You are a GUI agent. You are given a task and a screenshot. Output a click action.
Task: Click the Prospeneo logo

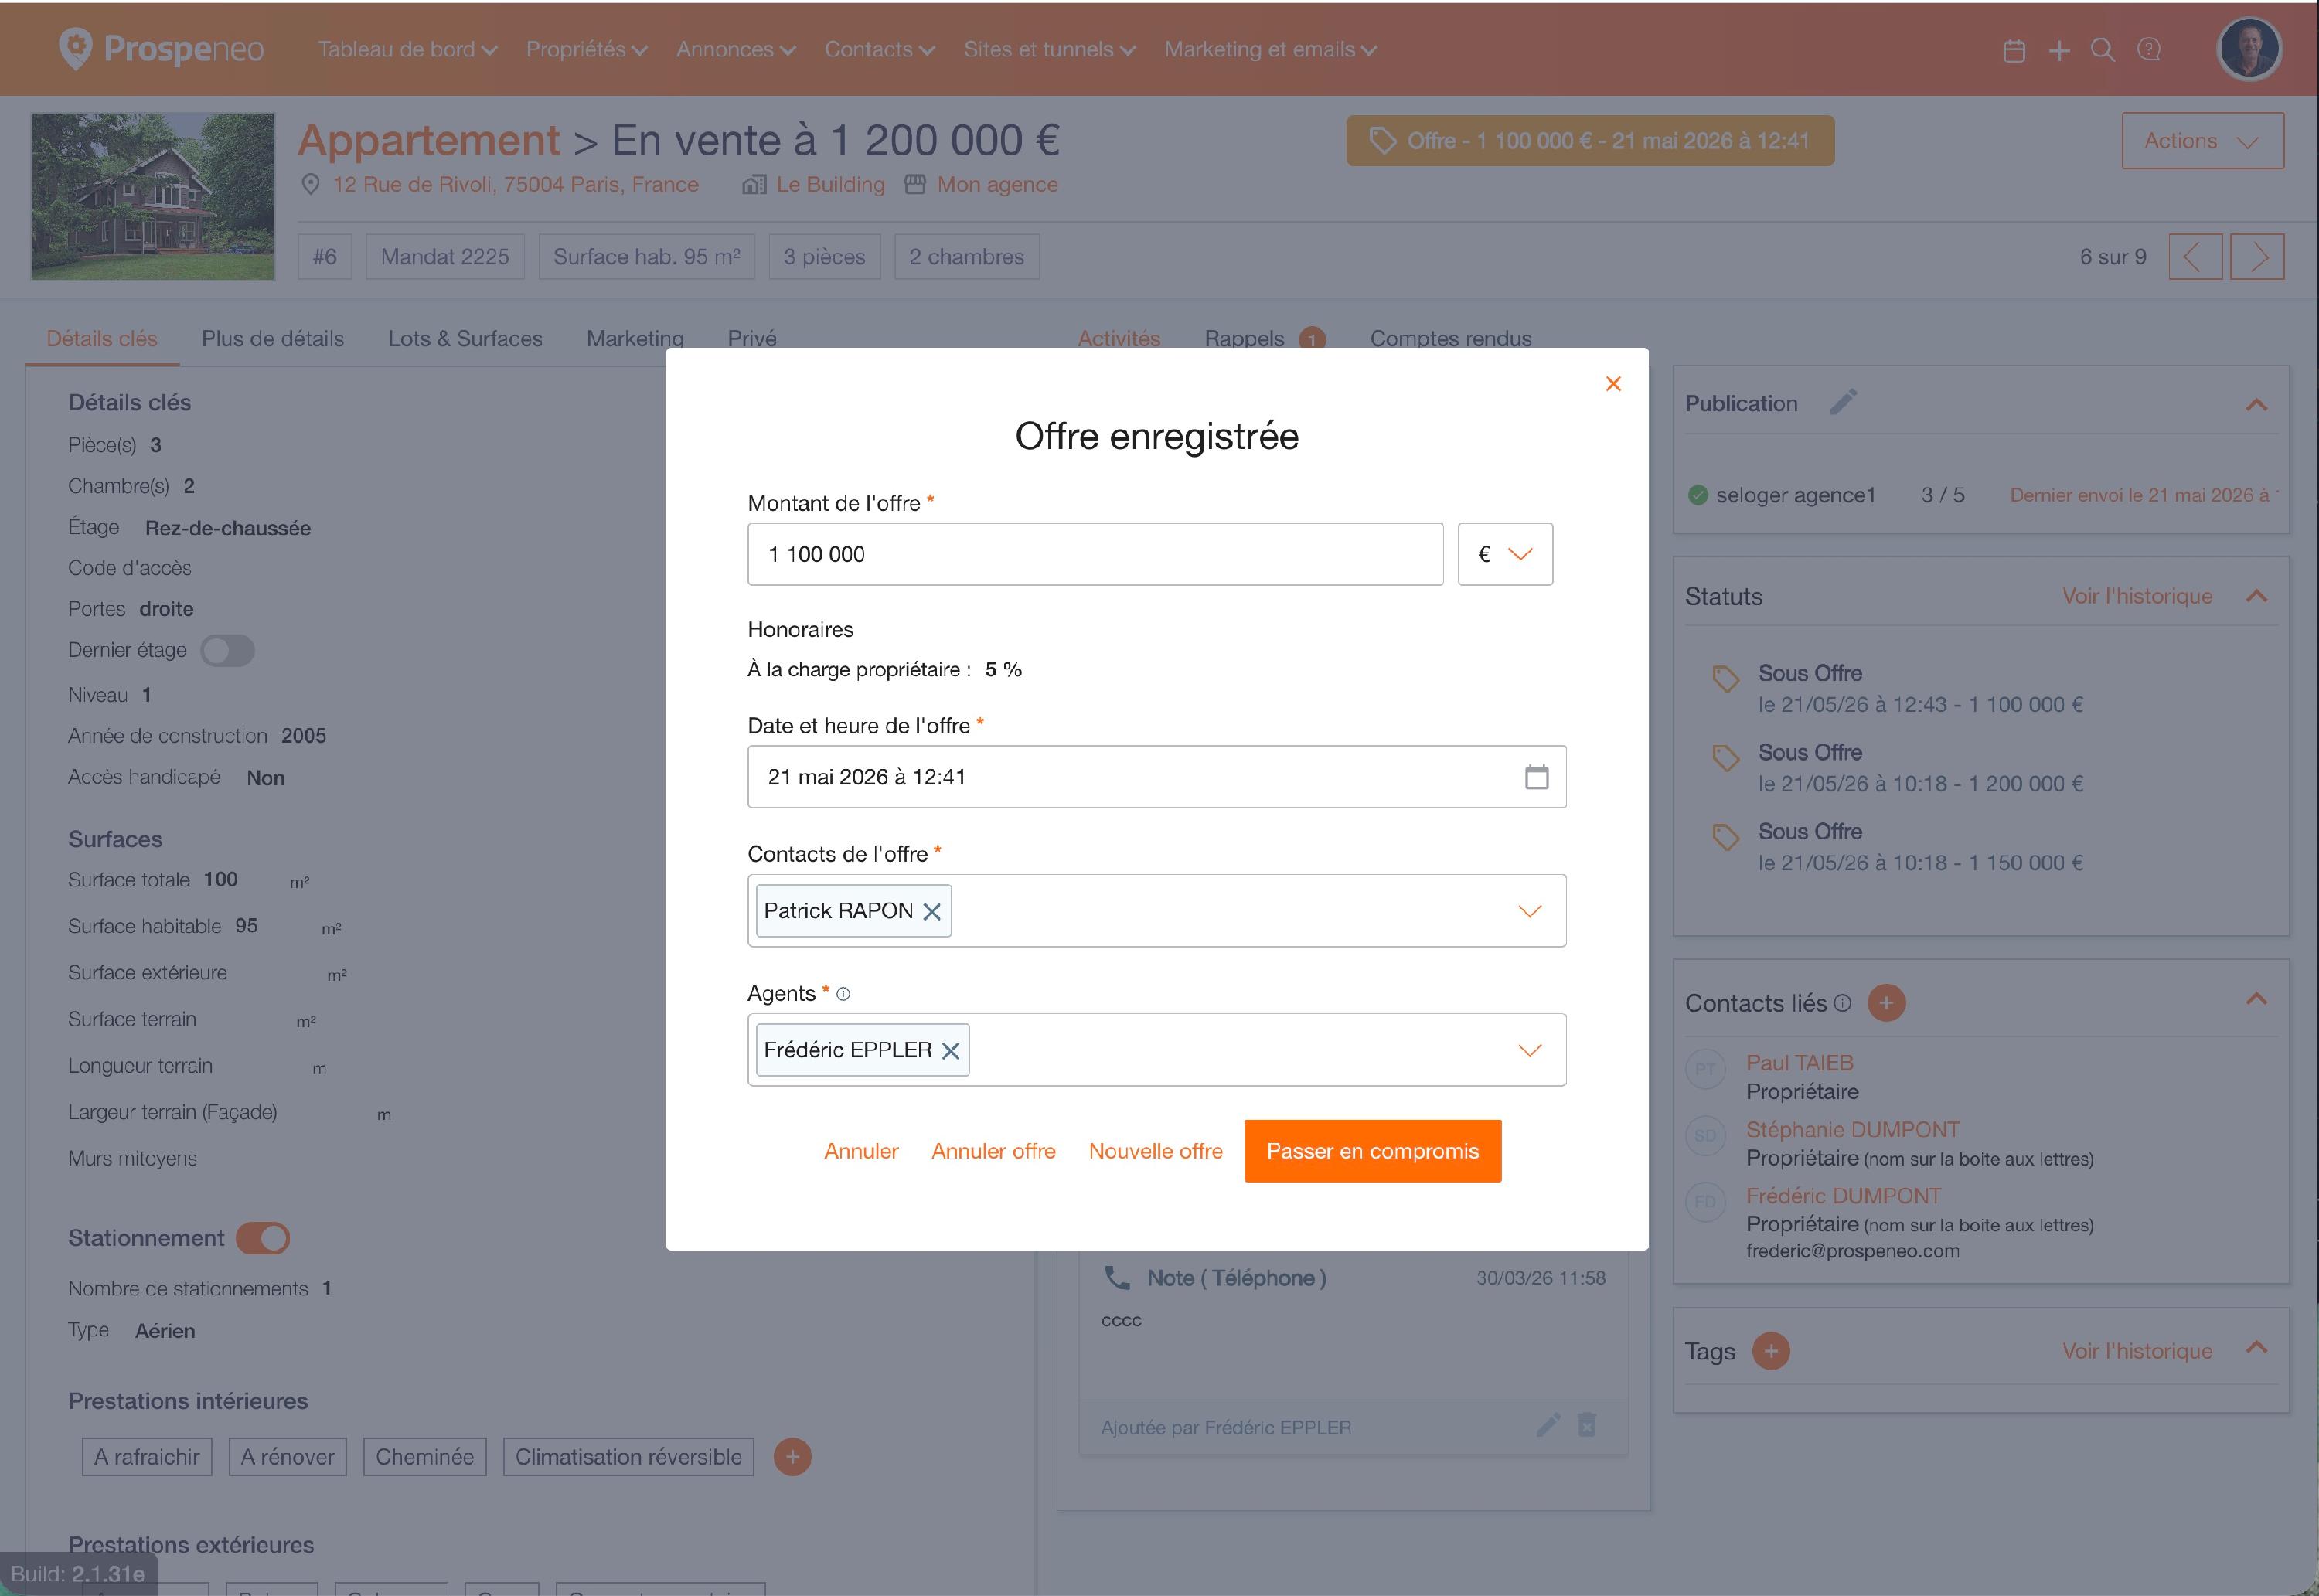[x=161, y=48]
